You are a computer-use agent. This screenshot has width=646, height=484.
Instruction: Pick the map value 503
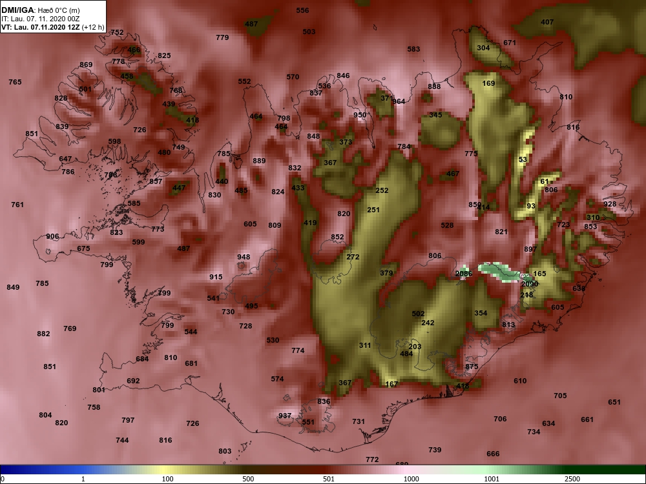(309, 31)
